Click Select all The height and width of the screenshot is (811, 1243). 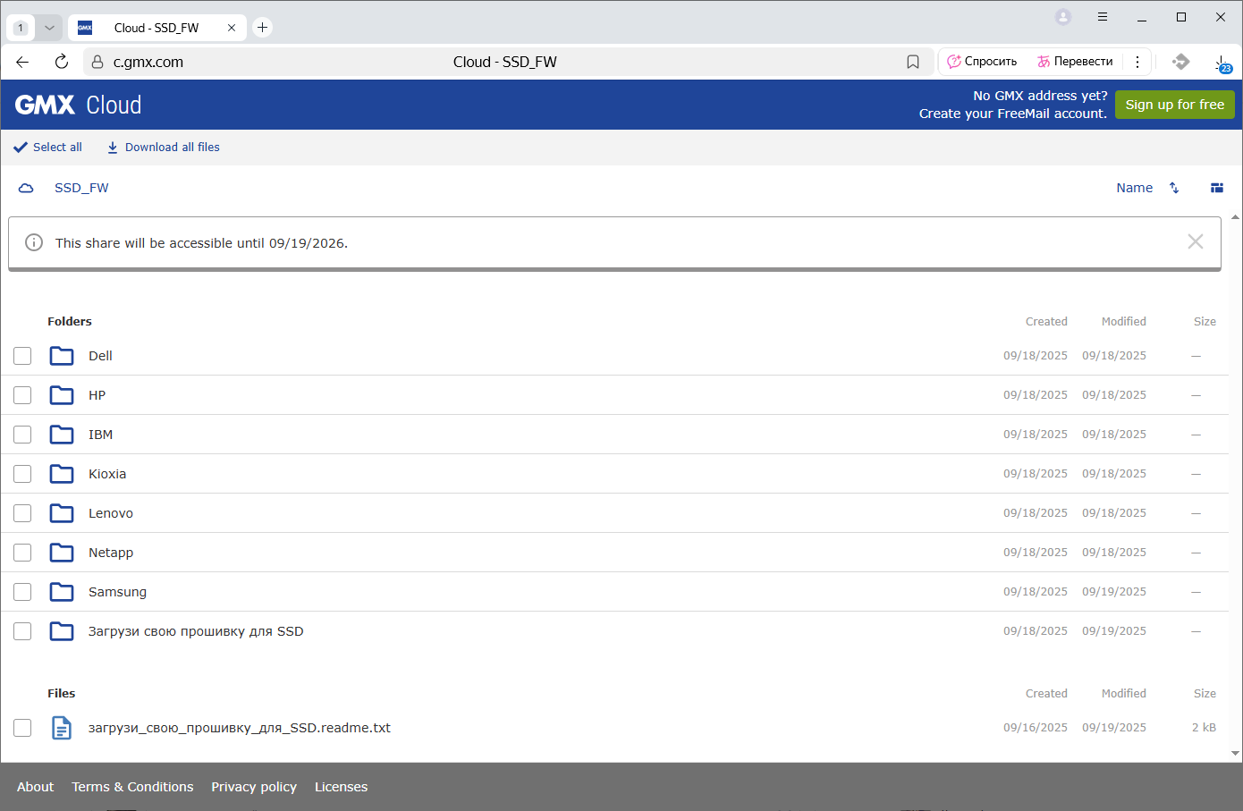pyautogui.click(x=48, y=148)
